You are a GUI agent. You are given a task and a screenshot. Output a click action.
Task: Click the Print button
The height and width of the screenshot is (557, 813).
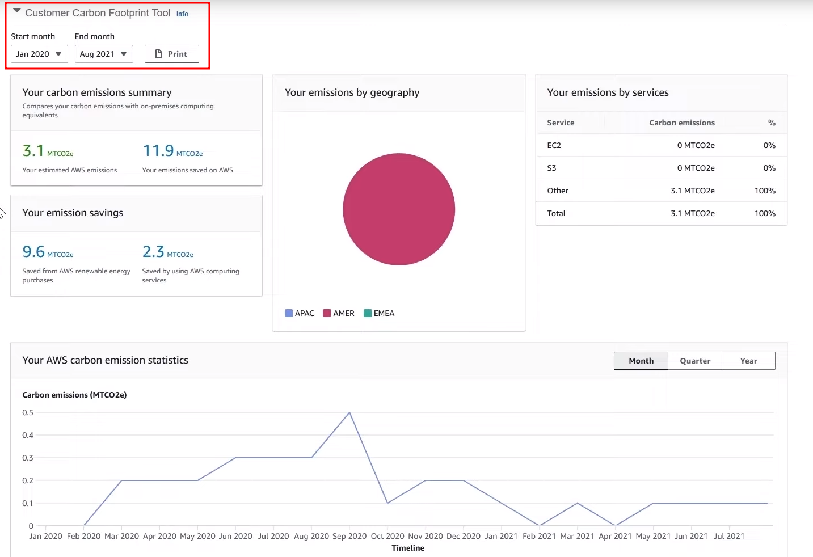coord(171,54)
